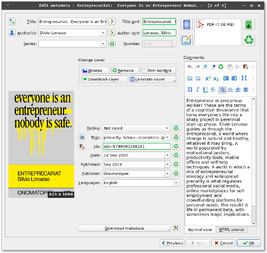Switch to Normal view tab
267x253 pixels.
click(200, 230)
